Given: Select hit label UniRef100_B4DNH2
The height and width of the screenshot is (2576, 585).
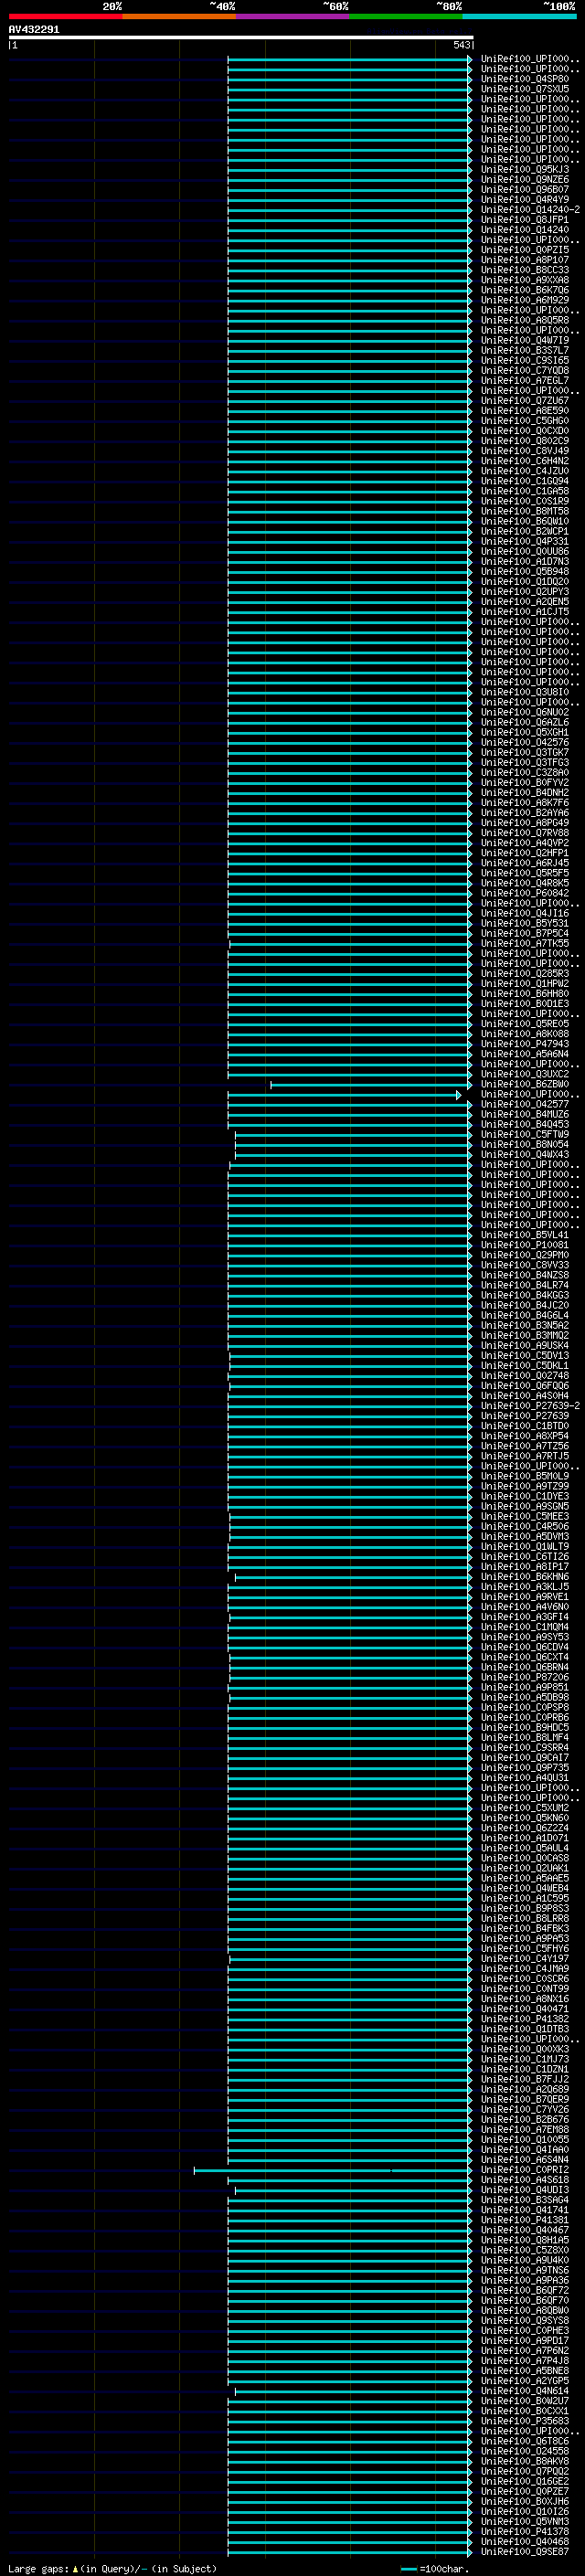Looking at the screenshot, I should tap(525, 793).
